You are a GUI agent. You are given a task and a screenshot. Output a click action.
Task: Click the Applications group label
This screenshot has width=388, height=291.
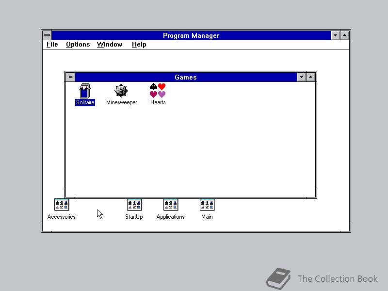pyautogui.click(x=171, y=217)
